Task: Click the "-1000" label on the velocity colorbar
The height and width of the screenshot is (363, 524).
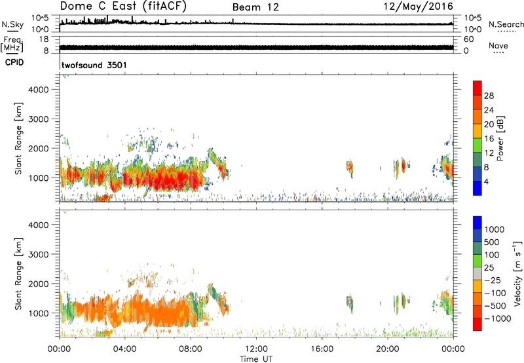Action: click(497, 318)
